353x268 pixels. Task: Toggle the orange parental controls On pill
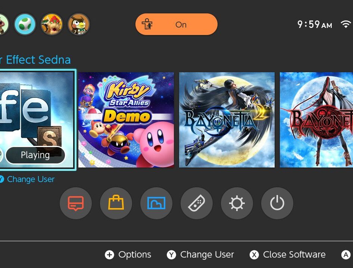176,24
